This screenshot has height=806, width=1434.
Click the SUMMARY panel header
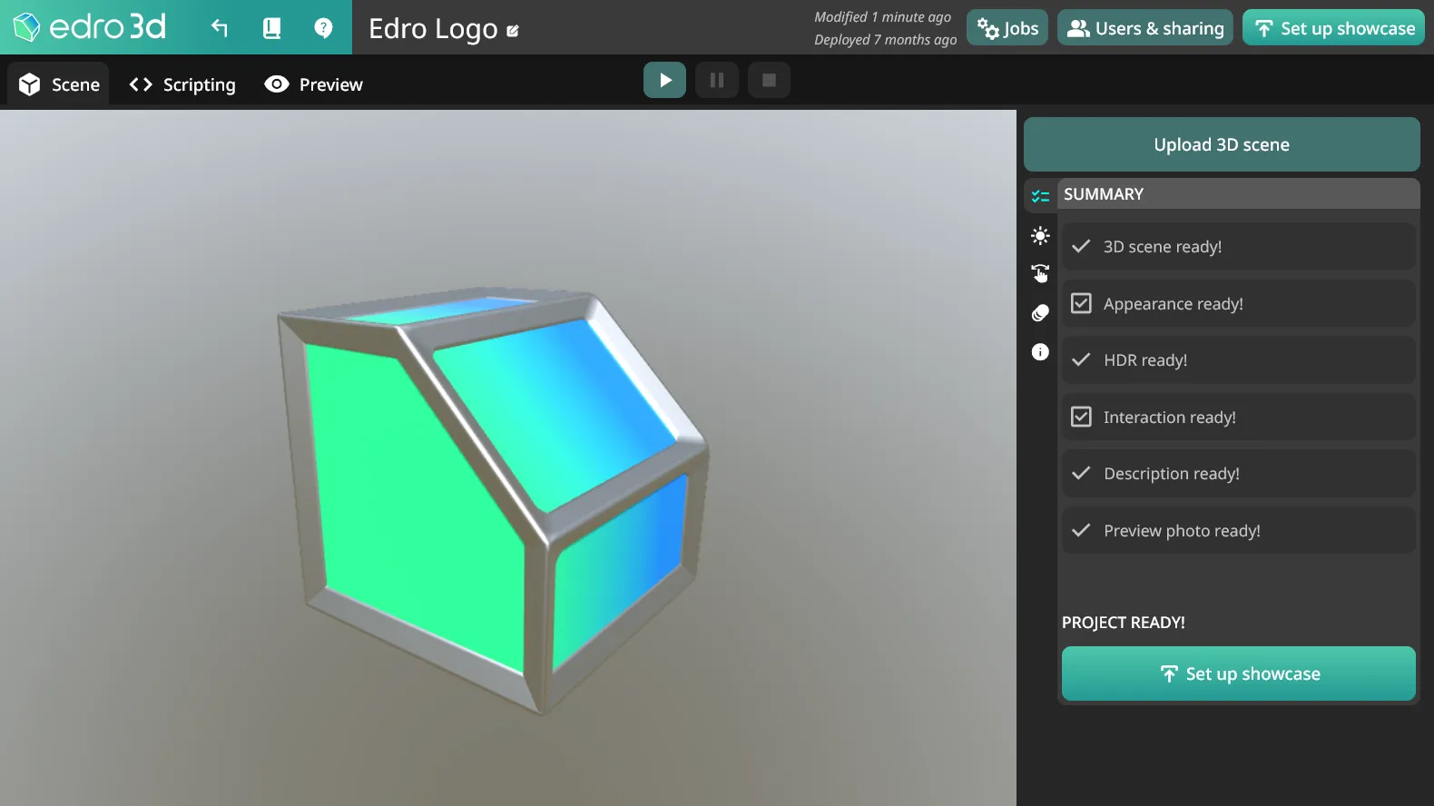[1239, 194]
